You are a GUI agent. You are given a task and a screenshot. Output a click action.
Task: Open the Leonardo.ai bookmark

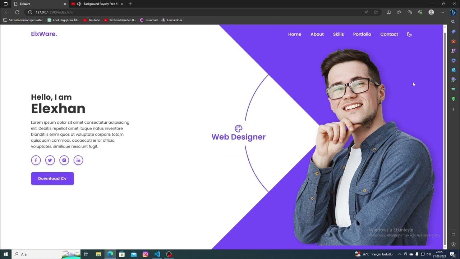pos(172,20)
